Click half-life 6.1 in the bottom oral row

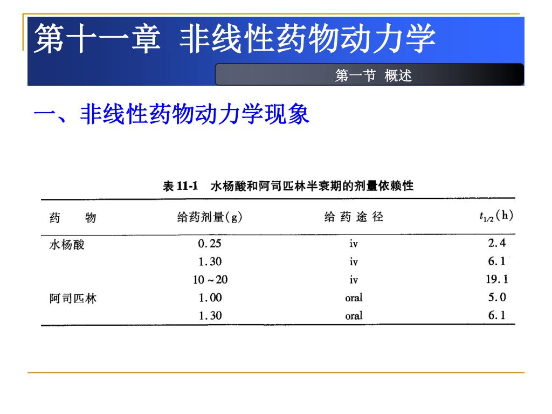click(x=496, y=315)
